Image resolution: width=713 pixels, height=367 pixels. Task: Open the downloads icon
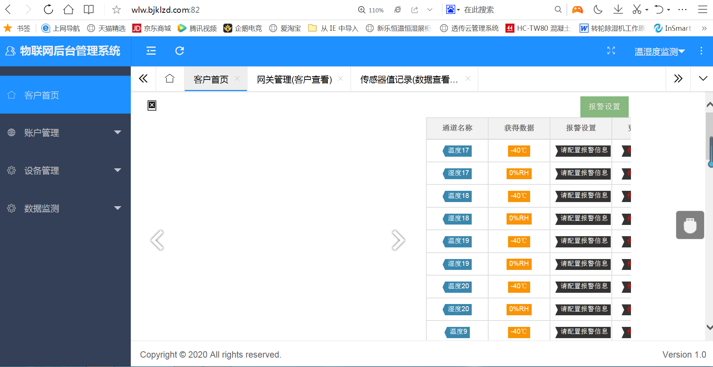(618, 10)
